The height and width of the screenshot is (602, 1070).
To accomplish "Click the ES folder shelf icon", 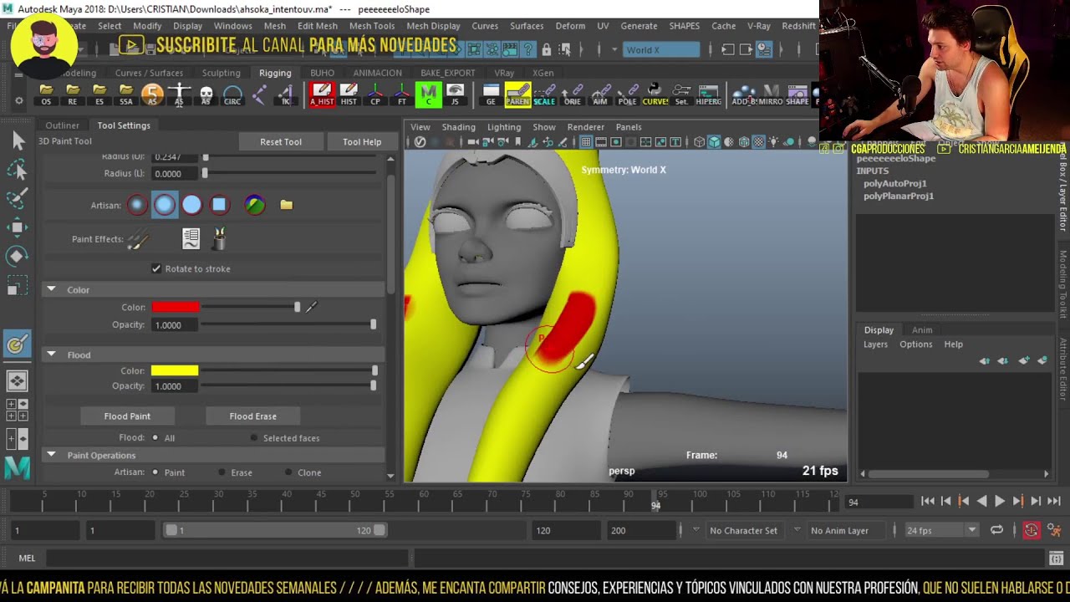I will [99, 94].
